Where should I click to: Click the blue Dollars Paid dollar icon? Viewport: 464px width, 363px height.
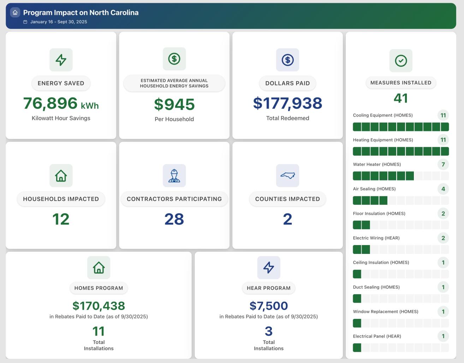coord(287,59)
